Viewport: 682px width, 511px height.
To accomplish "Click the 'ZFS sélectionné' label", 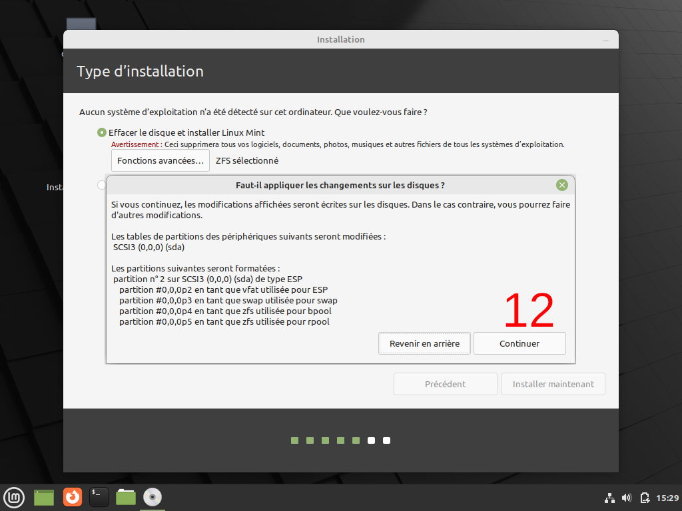I will [x=245, y=160].
